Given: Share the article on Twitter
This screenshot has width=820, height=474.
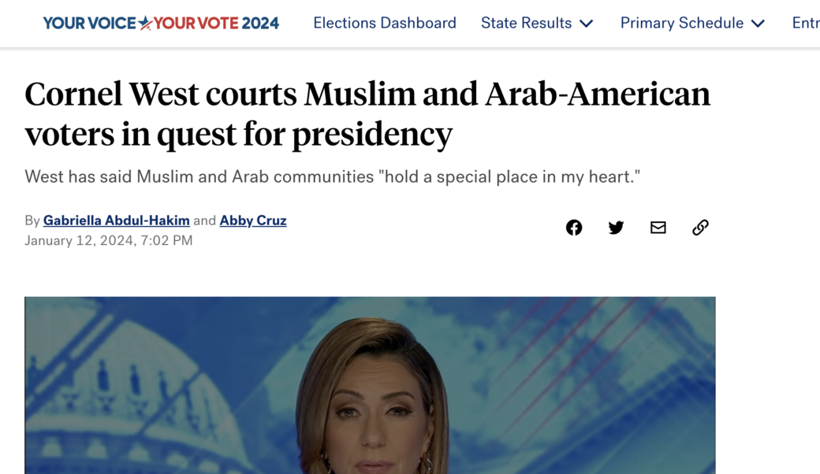Looking at the screenshot, I should 616,228.
